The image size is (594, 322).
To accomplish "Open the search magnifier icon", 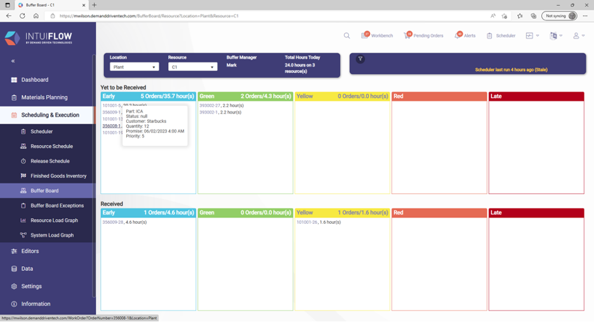I will [x=346, y=35].
